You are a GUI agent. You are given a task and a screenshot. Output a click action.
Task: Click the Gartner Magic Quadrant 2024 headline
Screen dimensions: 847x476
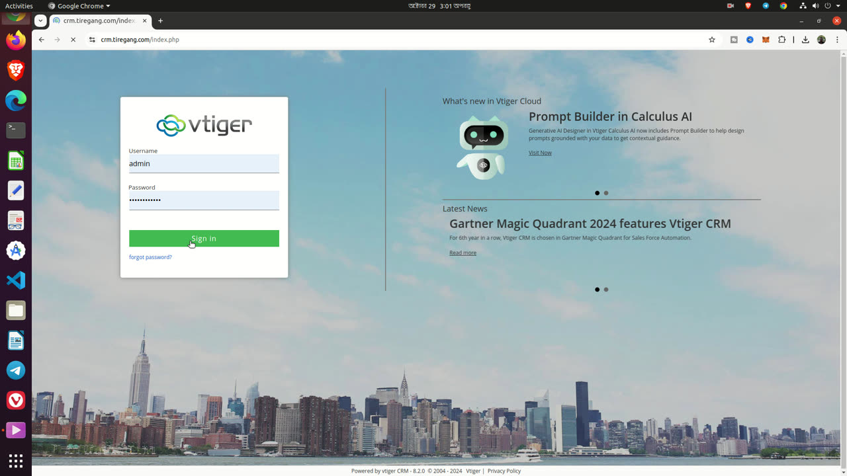click(590, 224)
